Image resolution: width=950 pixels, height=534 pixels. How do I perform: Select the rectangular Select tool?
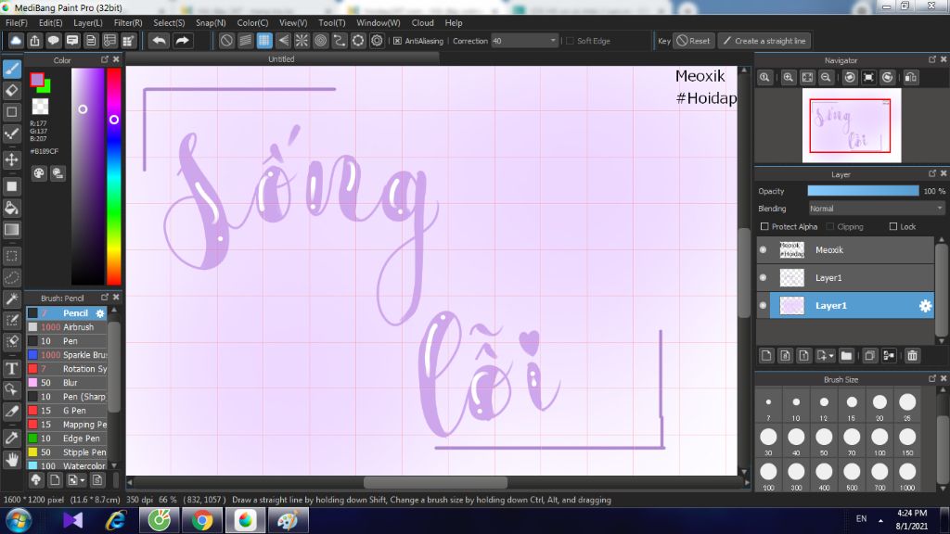point(11,256)
